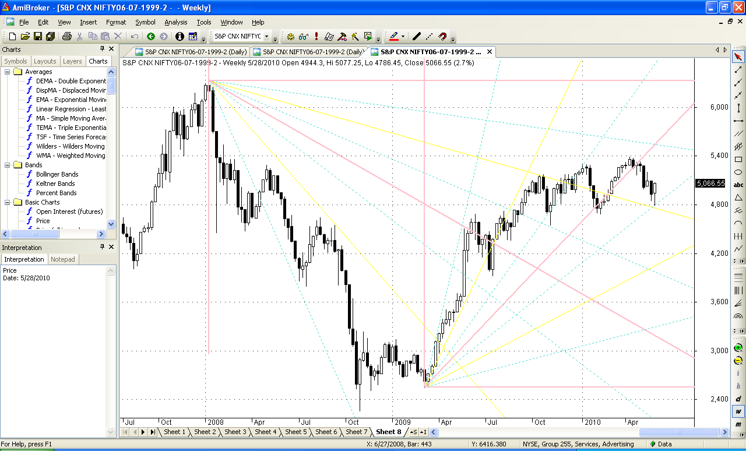Select the Price chart item
Image resolution: width=746 pixels, height=451 pixels.
(43, 221)
